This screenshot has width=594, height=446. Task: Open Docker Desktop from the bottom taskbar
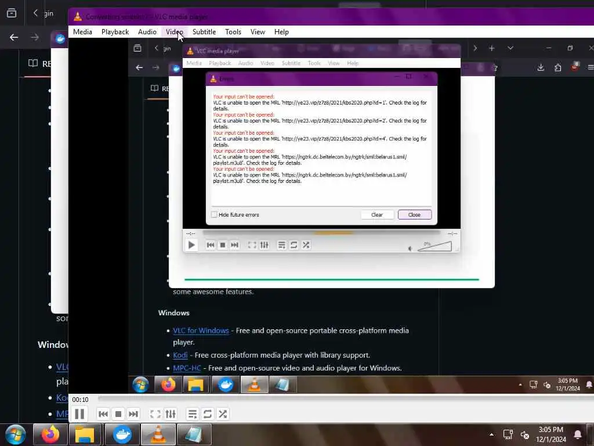coord(122,434)
